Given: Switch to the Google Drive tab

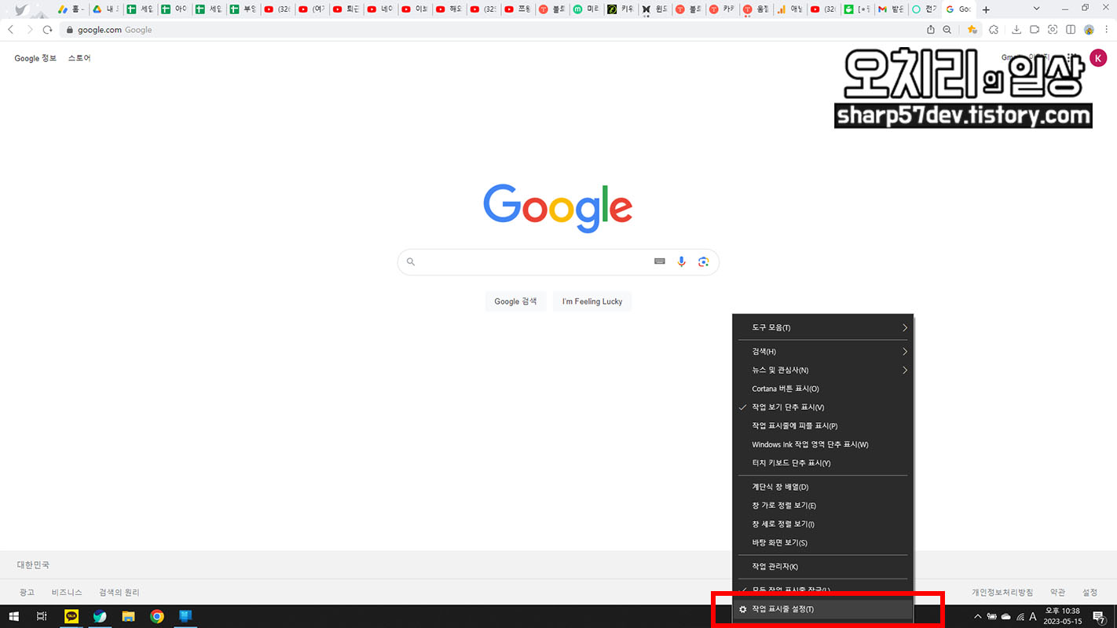Looking at the screenshot, I should [x=105, y=9].
